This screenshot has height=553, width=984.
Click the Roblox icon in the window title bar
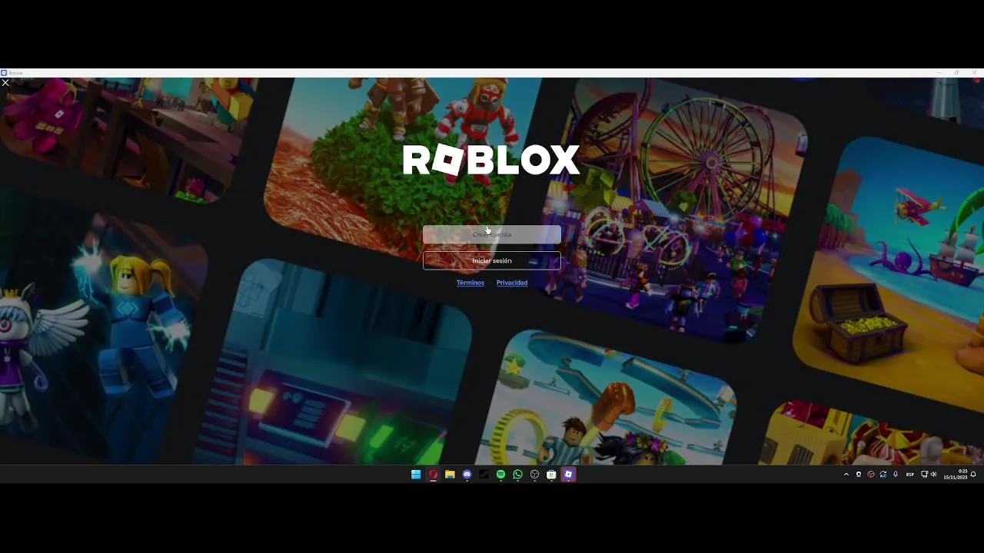pos(4,73)
